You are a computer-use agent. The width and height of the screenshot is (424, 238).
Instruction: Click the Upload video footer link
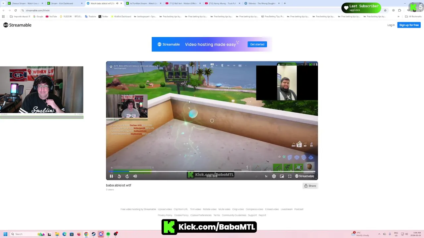coord(165,209)
